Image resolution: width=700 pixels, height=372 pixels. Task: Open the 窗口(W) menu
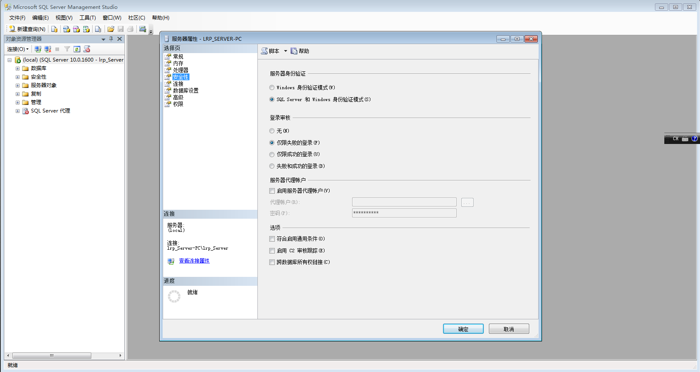112,18
